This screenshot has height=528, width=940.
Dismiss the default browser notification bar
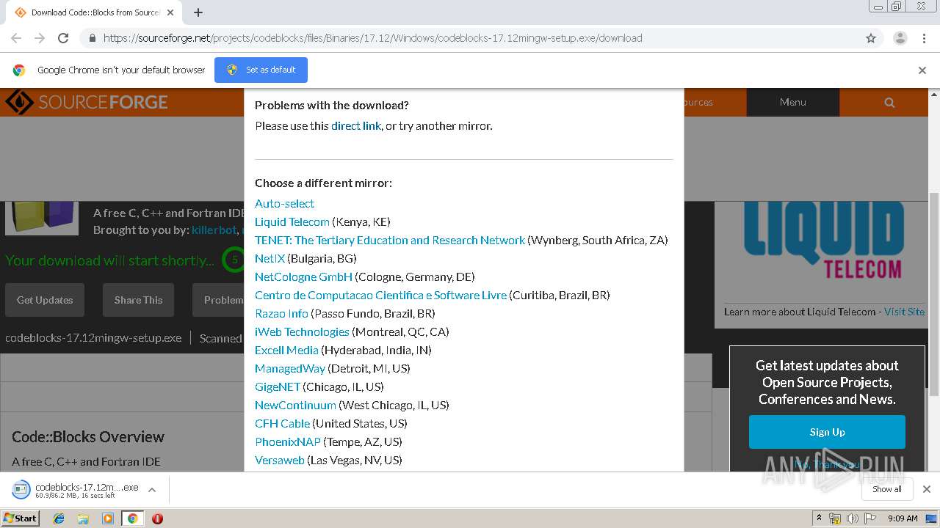[x=922, y=70]
